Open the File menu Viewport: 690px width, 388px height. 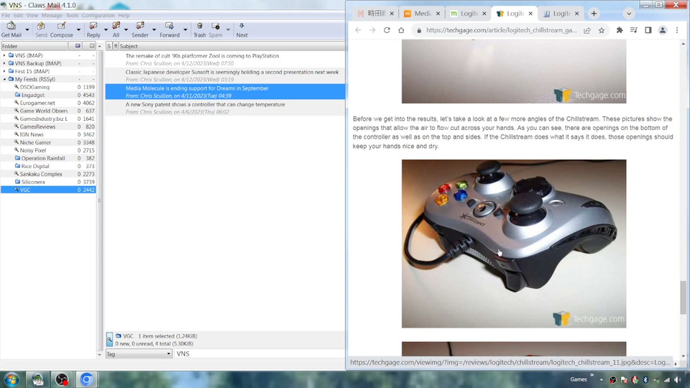6,15
